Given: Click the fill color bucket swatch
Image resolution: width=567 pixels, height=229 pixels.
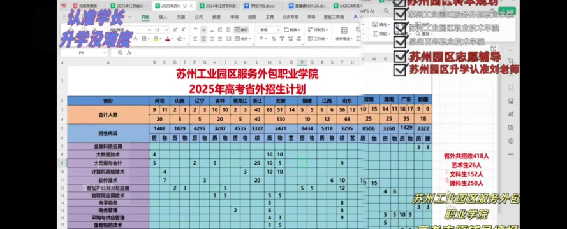Looking at the screenshot, I should (x=156, y=39).
